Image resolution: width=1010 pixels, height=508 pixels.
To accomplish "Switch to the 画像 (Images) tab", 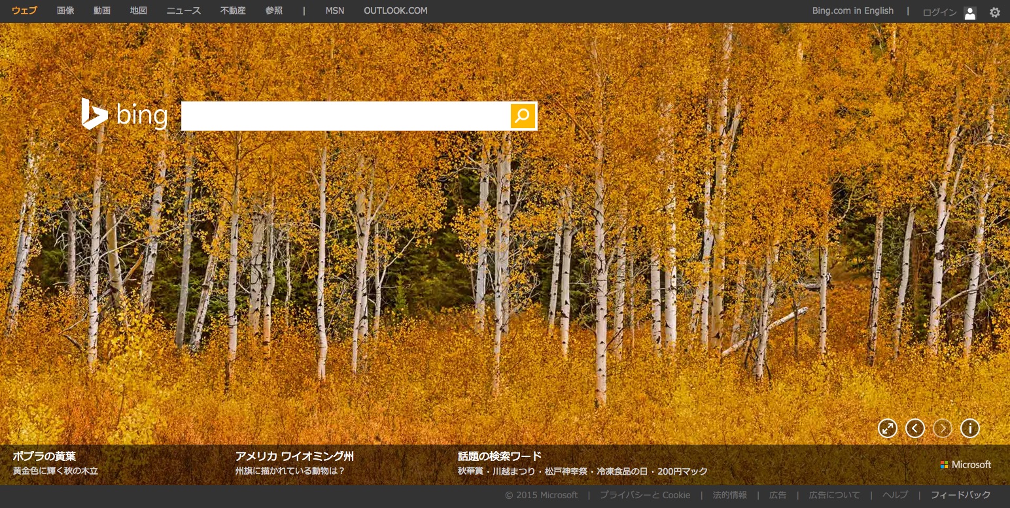I will pyautogui.click(x=65, y=11).
